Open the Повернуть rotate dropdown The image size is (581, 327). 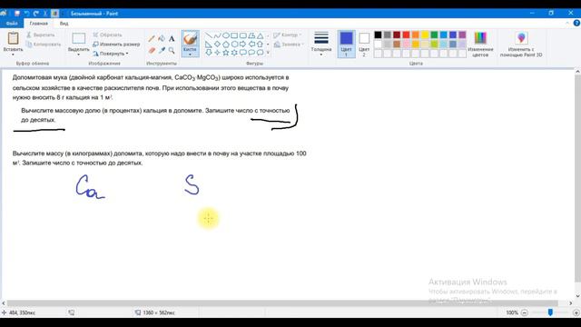tap(111, 54)
